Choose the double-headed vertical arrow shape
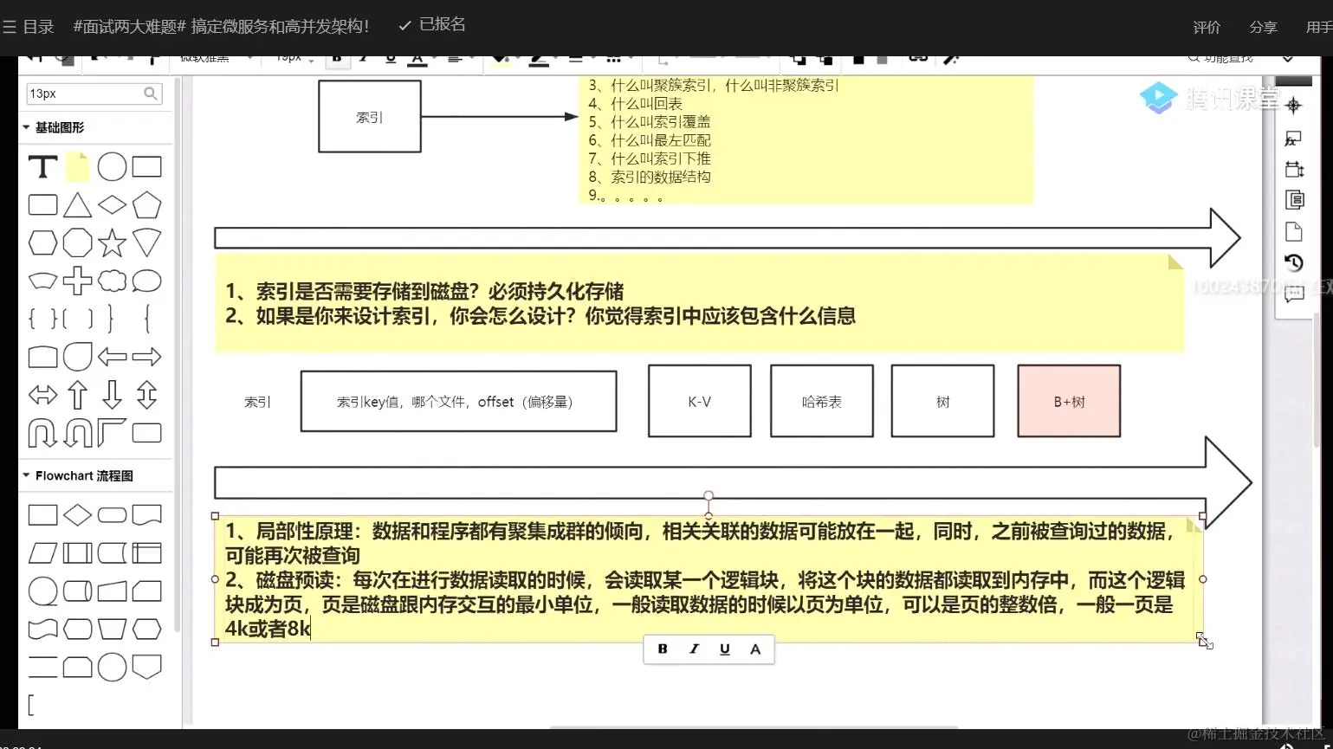Image resolution: width=1333 pixels, height=749 pixels. pos(146,395)
